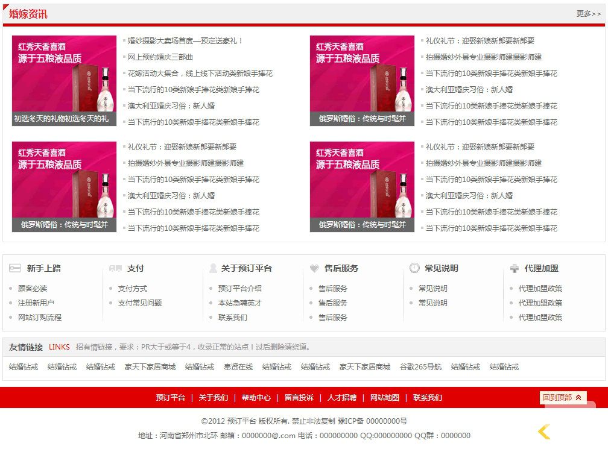
Task: Read 婚纱摄影大卖场首度 article headline
Action: (185, 41)
